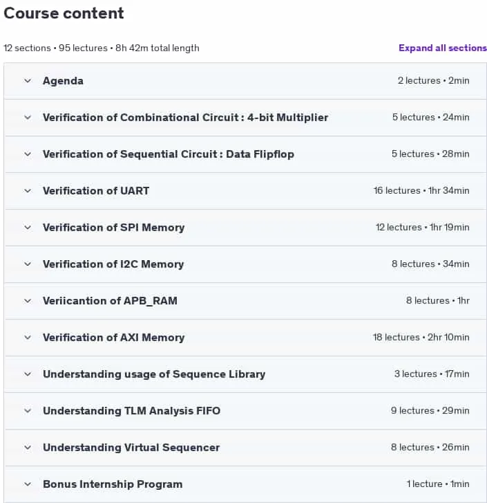
Task: Open the Agenda section title
Action: tap(63, 81)
